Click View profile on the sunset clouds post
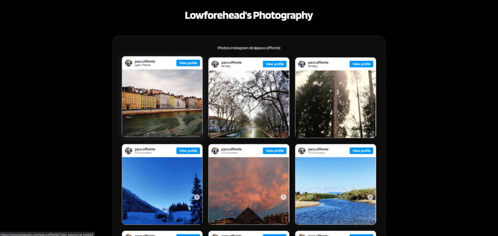The height and width of the screenshot is (236, 498). click(275, 151)
